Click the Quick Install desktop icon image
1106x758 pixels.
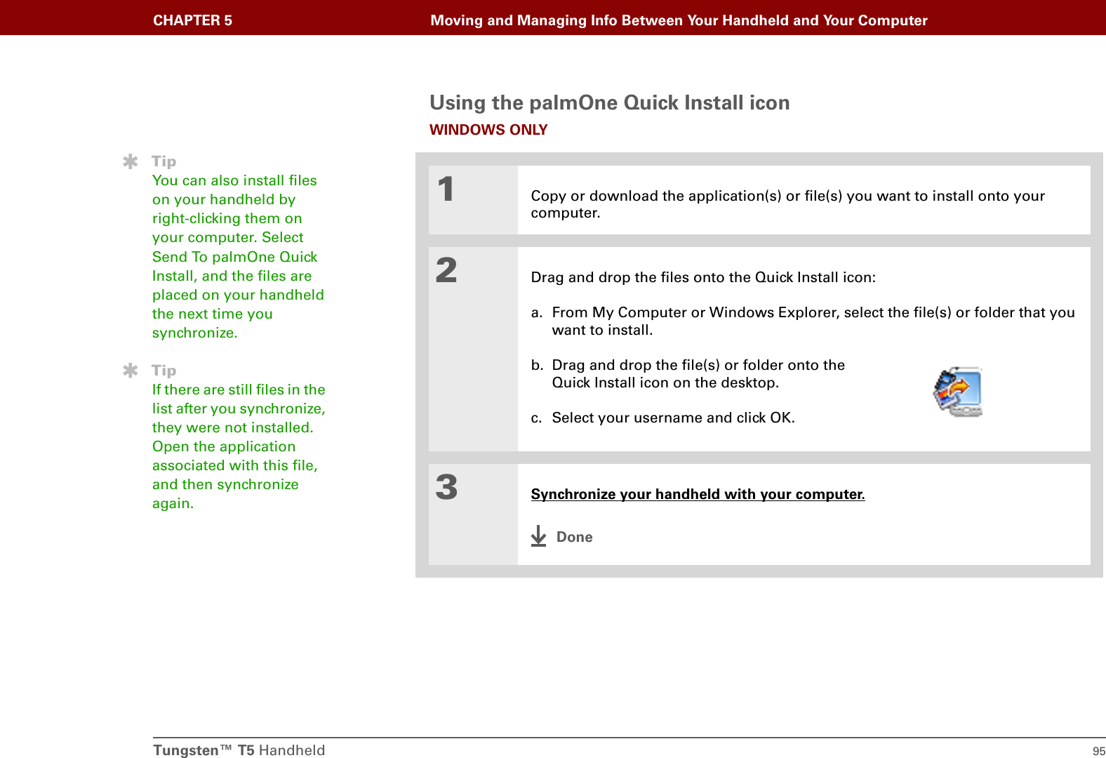pos(958,392)
